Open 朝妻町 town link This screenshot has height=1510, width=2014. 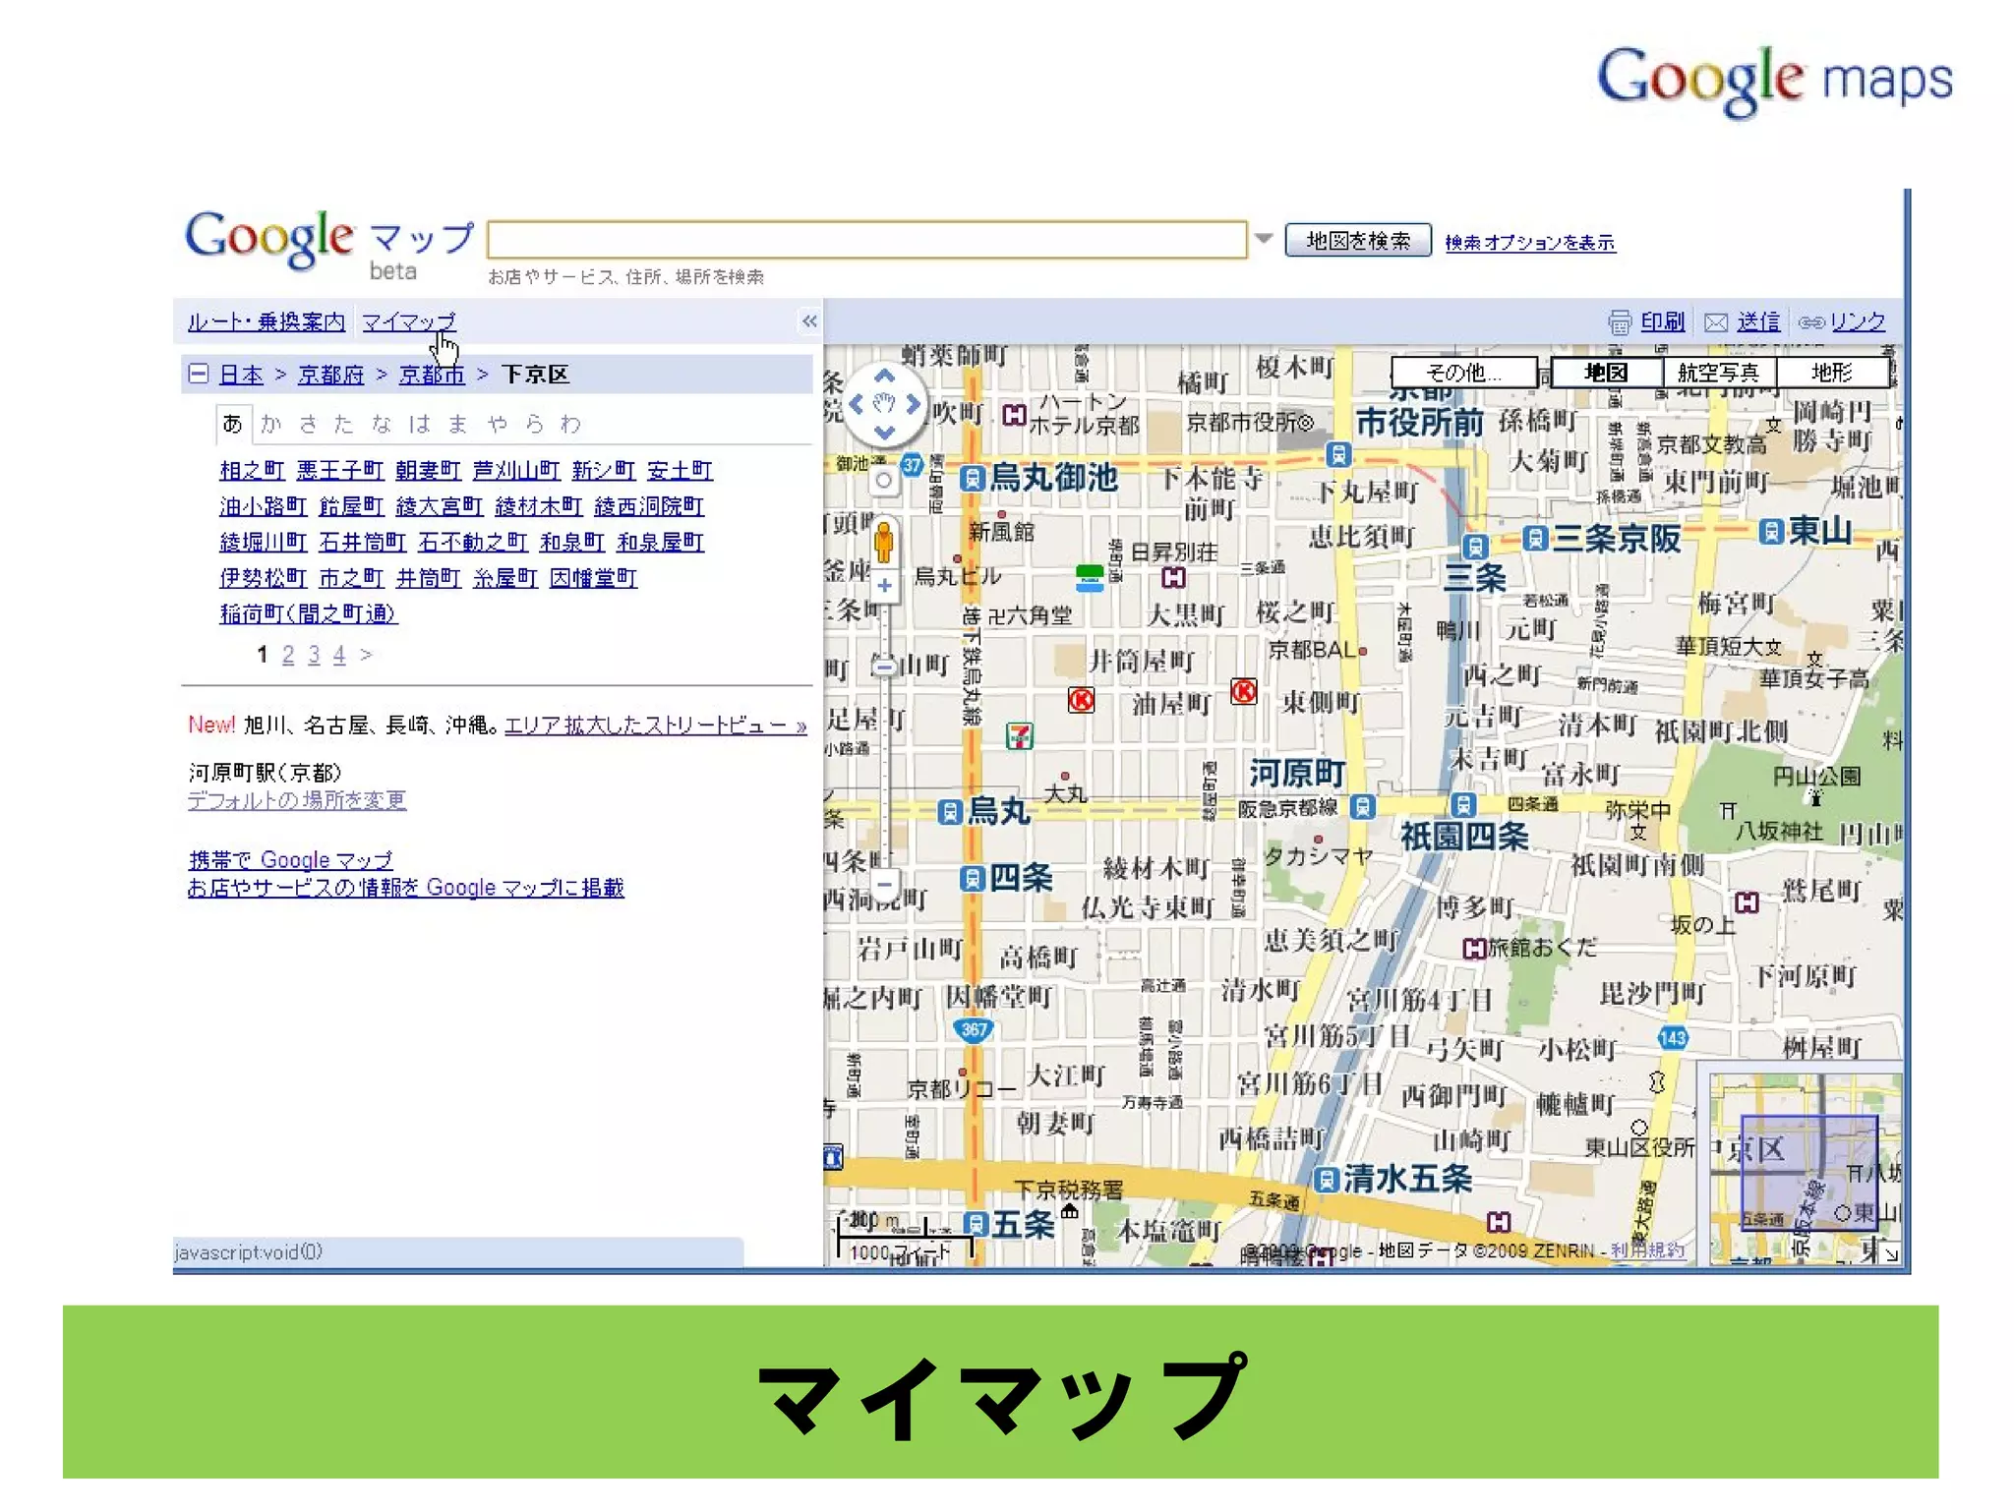click(428, 470)
